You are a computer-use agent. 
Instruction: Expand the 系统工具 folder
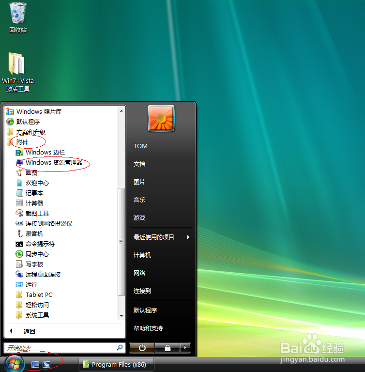tap(32, 315)
